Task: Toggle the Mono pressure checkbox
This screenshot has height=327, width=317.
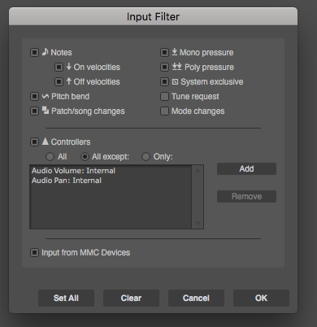Action: pos(164,52)
